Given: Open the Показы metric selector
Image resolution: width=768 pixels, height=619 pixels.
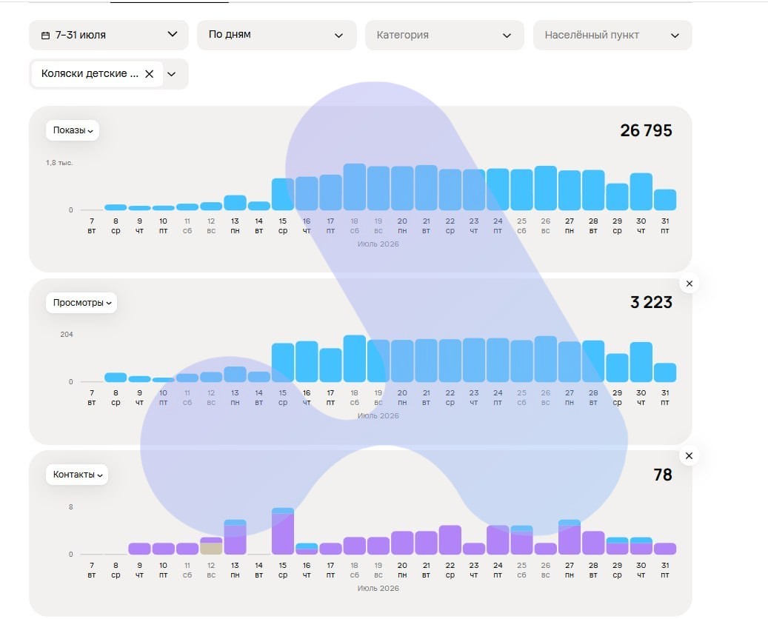Looking at the screenshot, I should 73,130.
